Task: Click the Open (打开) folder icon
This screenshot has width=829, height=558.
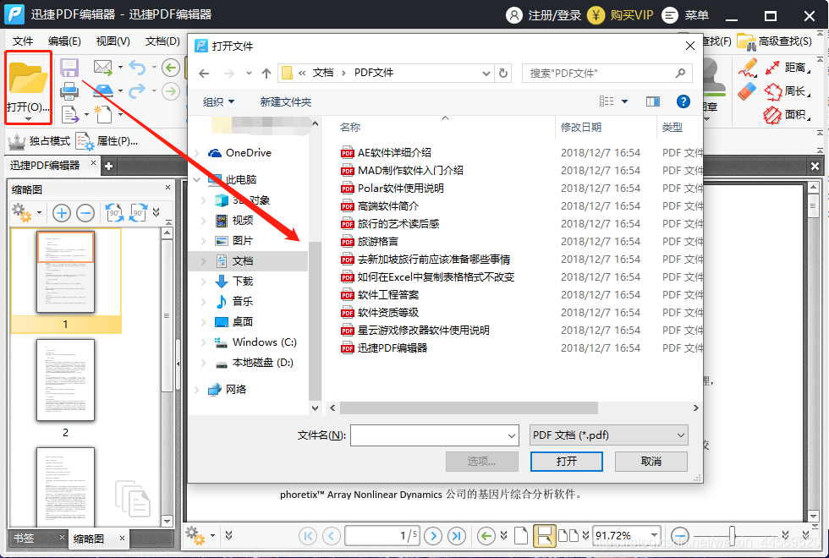Action: coord(28,78)
